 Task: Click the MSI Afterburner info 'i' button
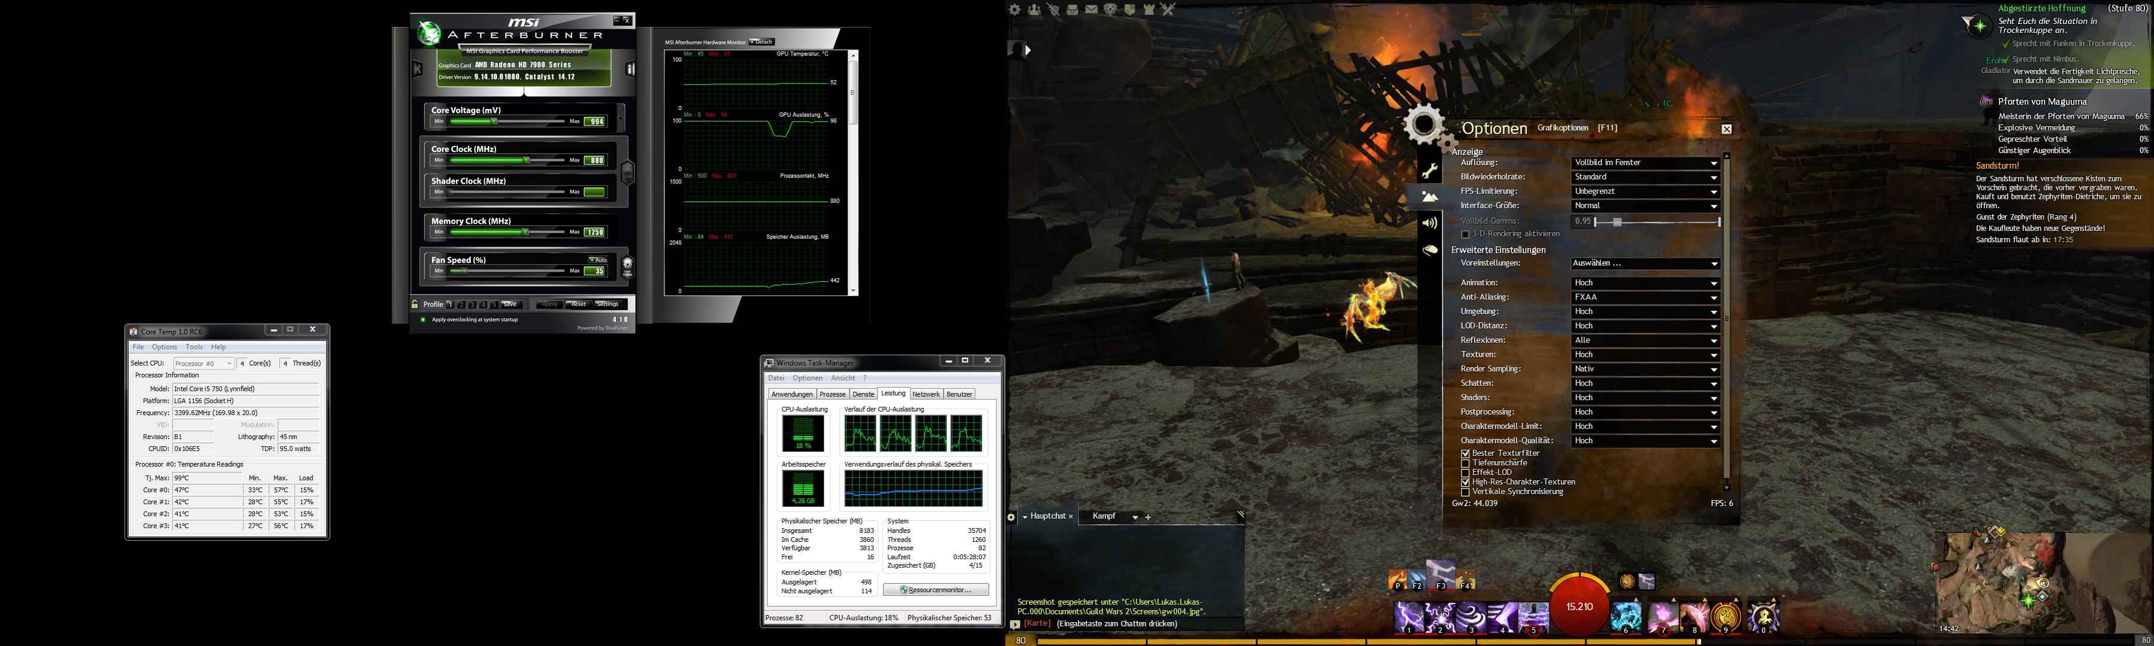coord(631,69)
